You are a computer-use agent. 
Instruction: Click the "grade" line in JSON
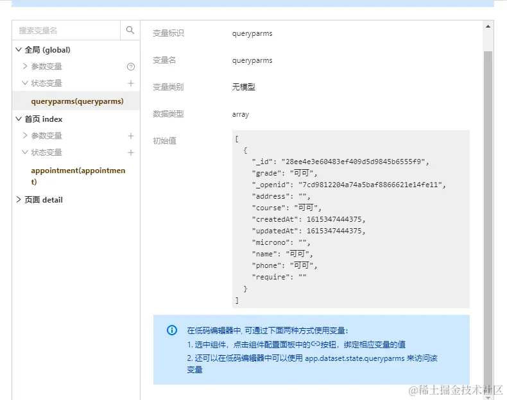click(x=284, y=173)
